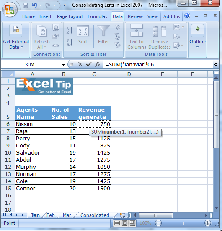
Task: Click the Zoom Out minus button
Action: (x=158, y=223)
